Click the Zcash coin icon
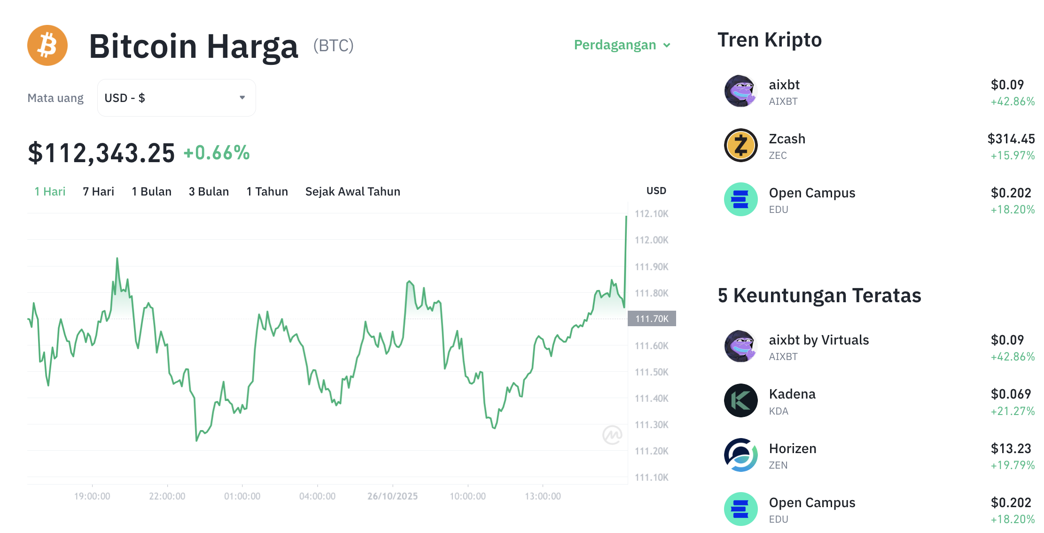The width and height of the screenshot is (1044, 533). pyautogui.click(x=740, y=145)
